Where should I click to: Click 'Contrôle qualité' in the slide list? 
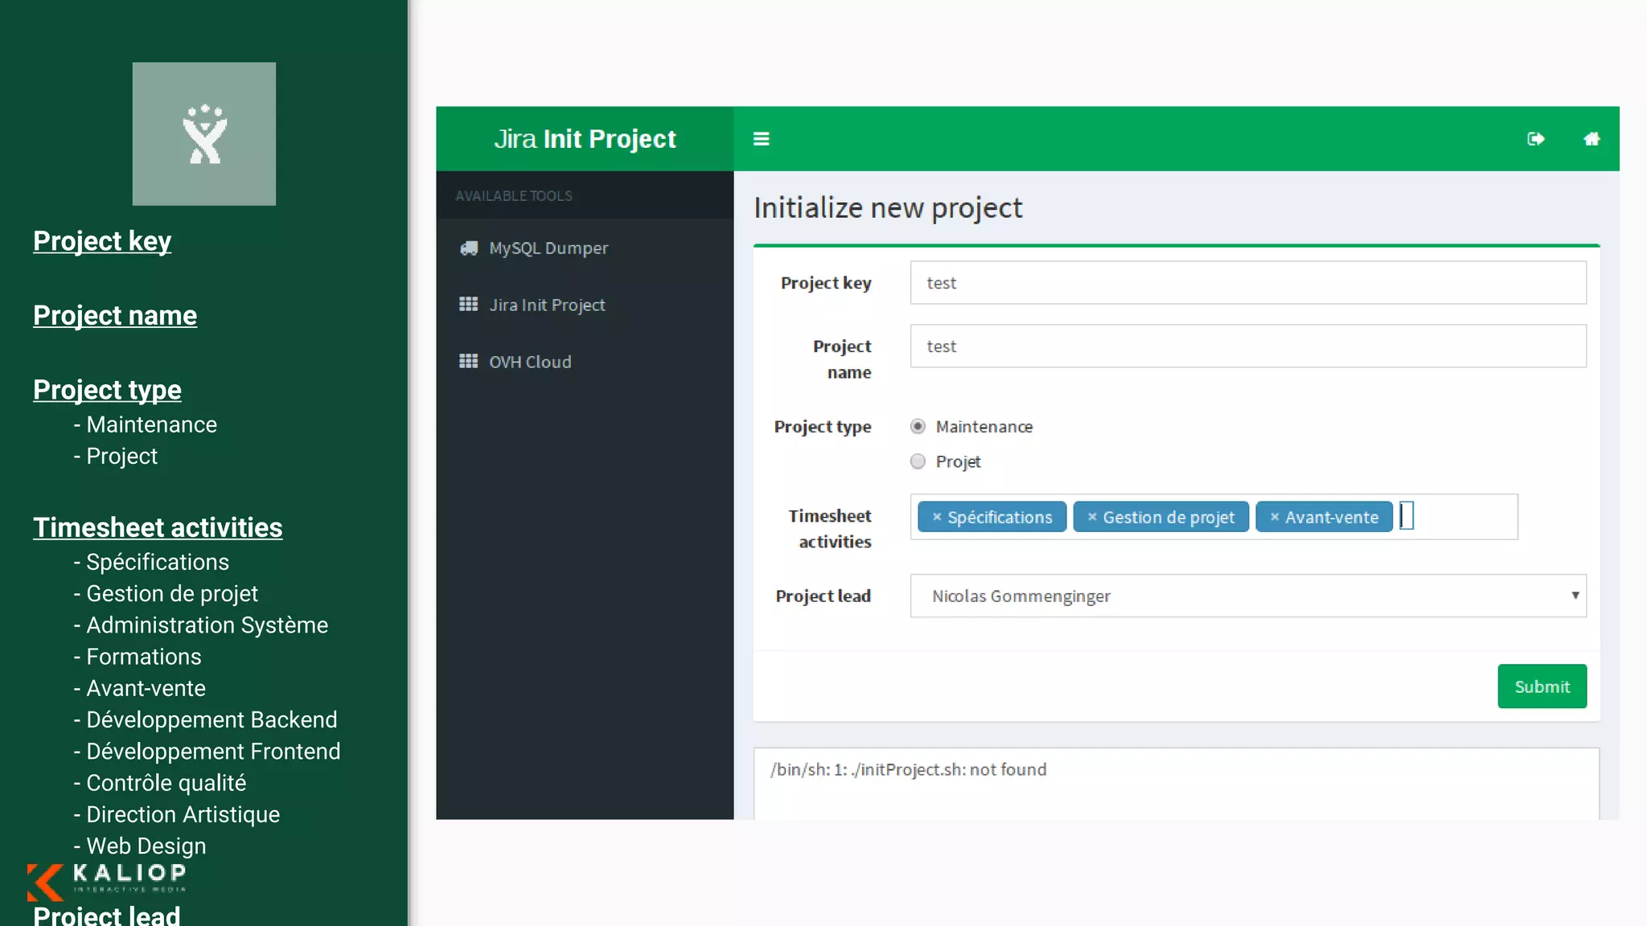coord(166,783)
